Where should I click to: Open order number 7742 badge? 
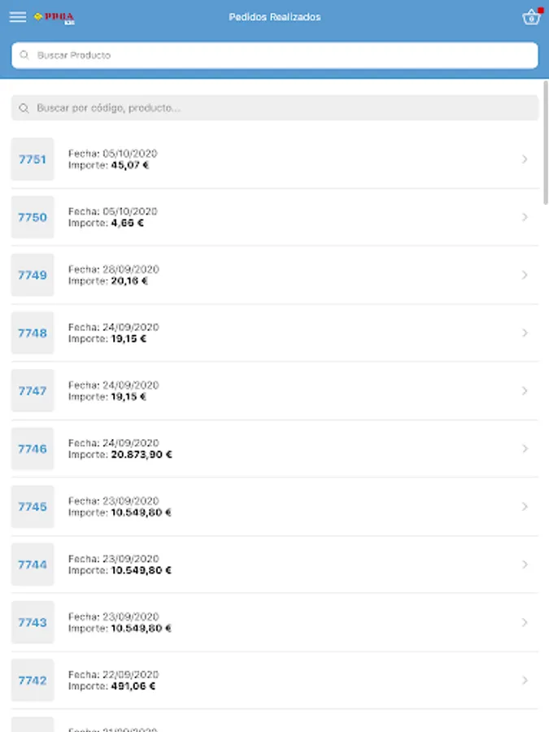pos(33,680)
